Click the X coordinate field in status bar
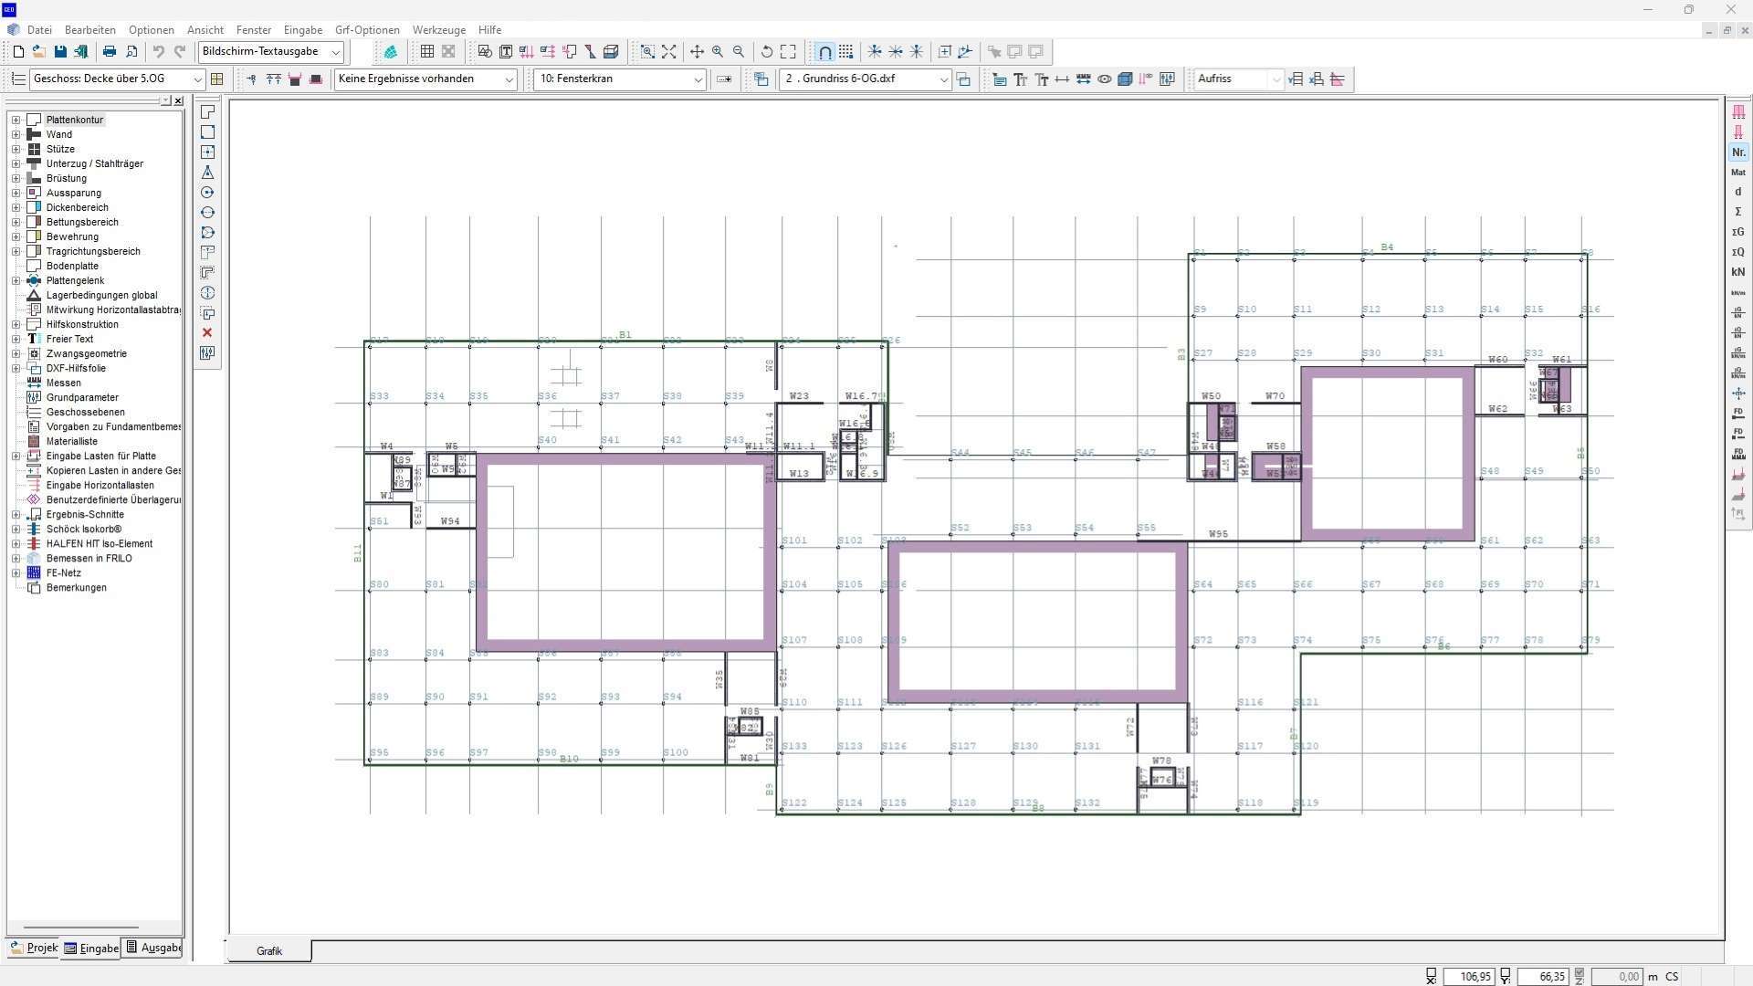This screenshot has width=1753, height=986. (1468, 976)
